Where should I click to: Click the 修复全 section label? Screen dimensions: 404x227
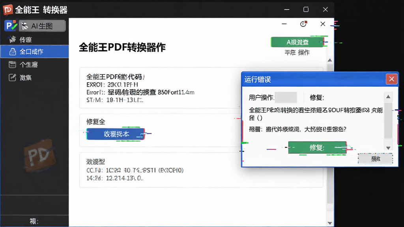[95, 121]
